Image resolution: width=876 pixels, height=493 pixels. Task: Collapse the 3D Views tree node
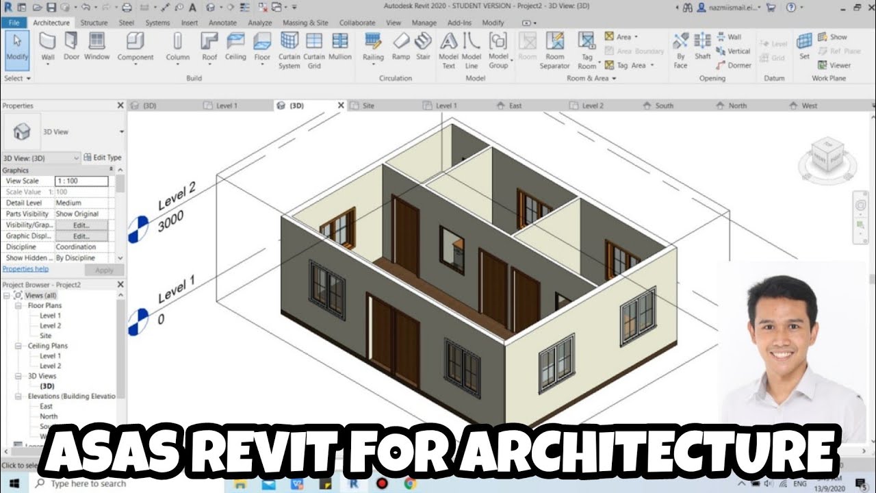pos(19,376)
